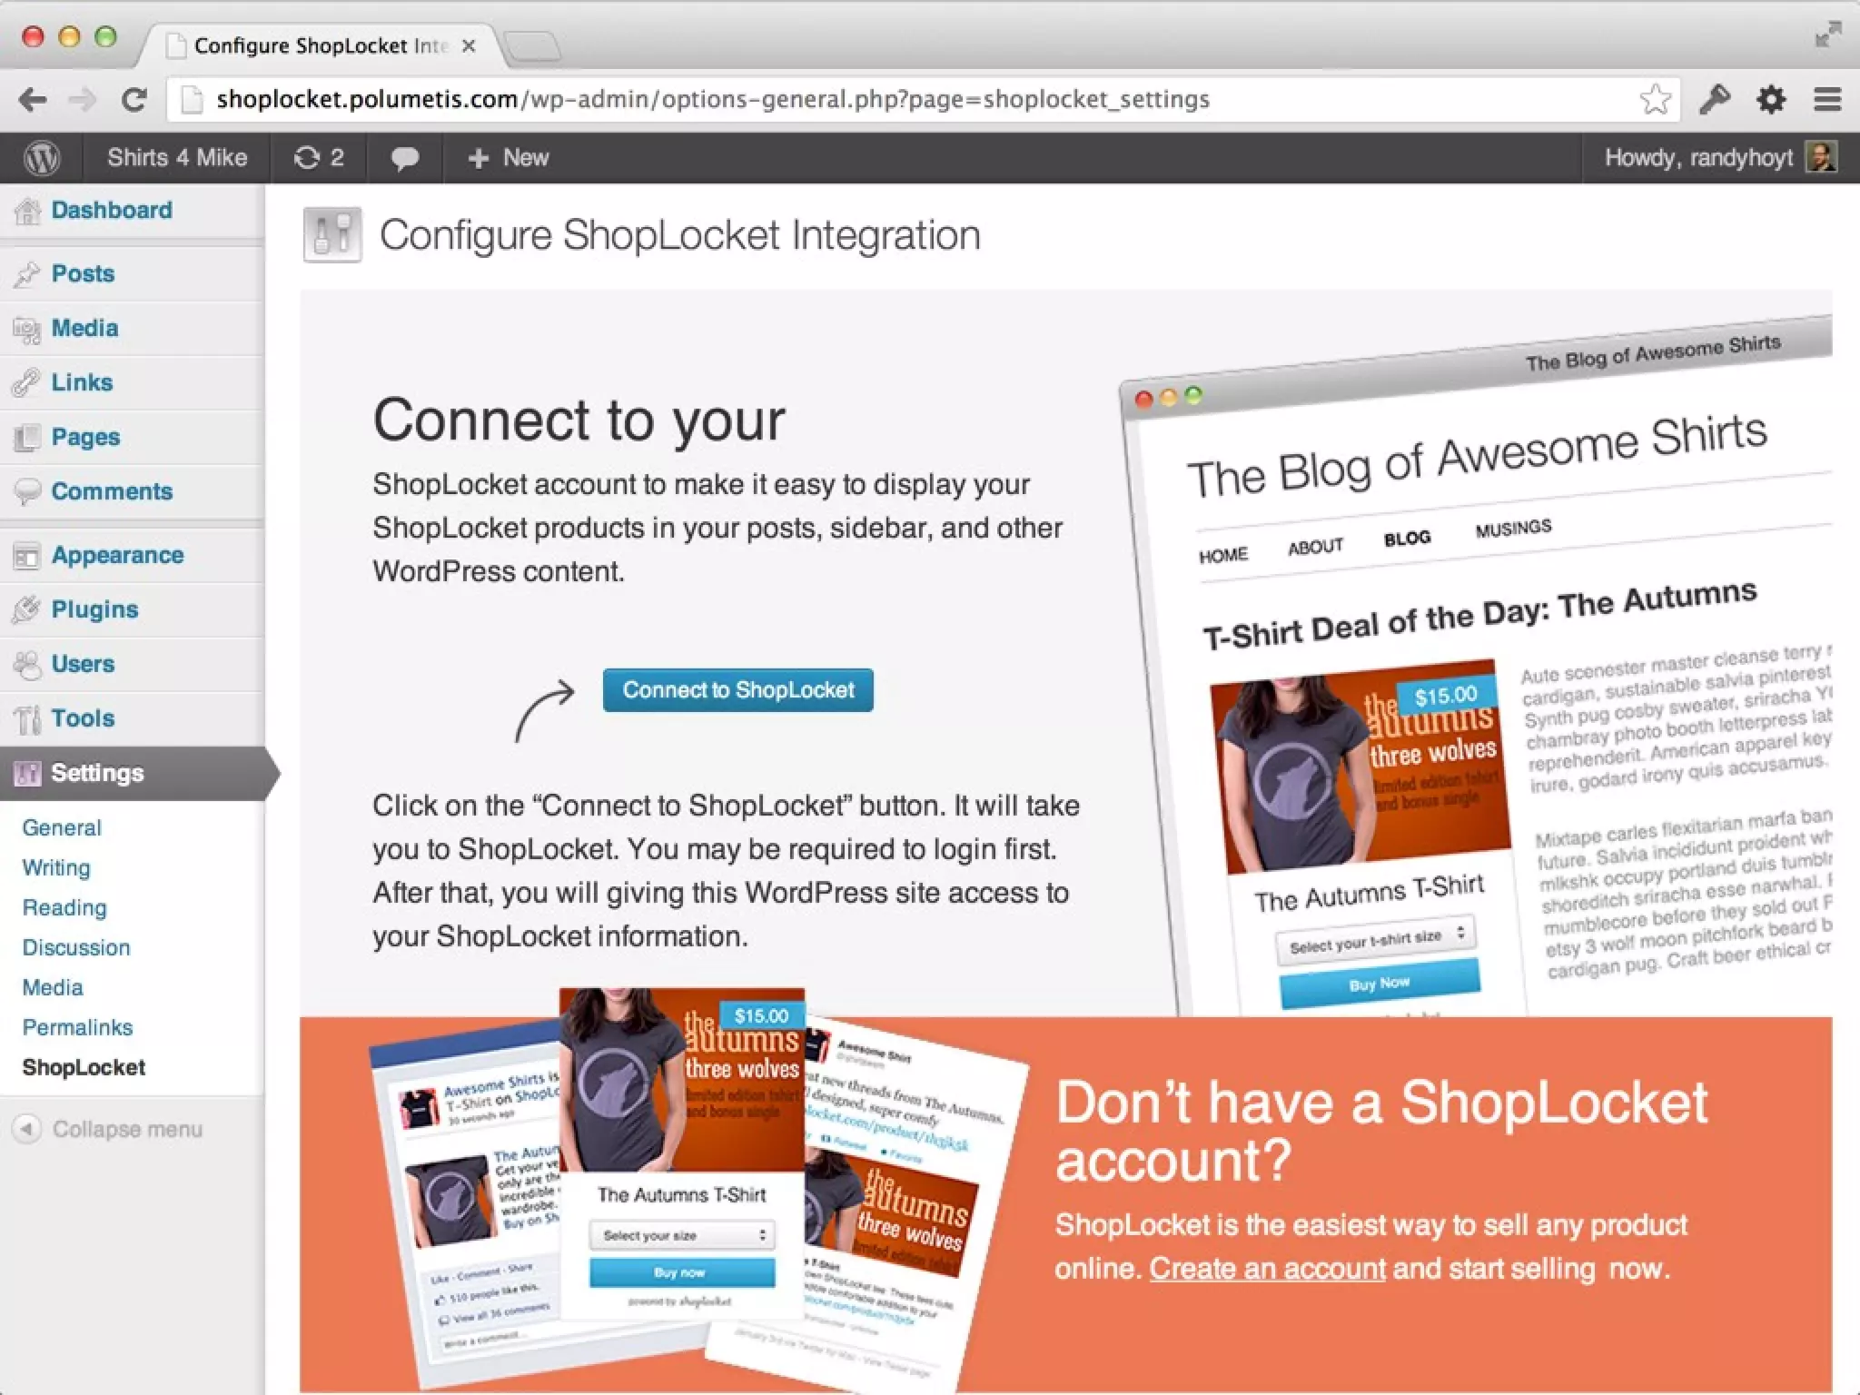Open Chrome menu hamburger icon
Screen dimensions: 1860x1395
point(1827,100)
